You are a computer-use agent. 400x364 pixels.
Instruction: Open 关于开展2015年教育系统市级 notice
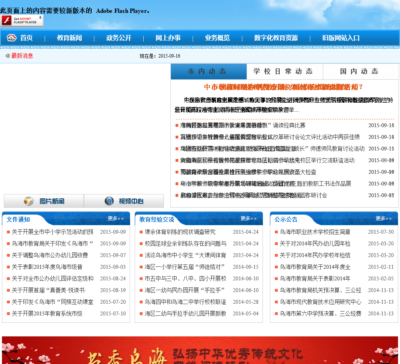(x=47, y=314)
